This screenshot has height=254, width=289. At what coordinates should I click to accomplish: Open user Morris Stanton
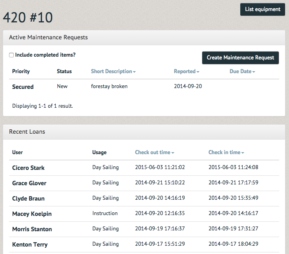(32, 229)
